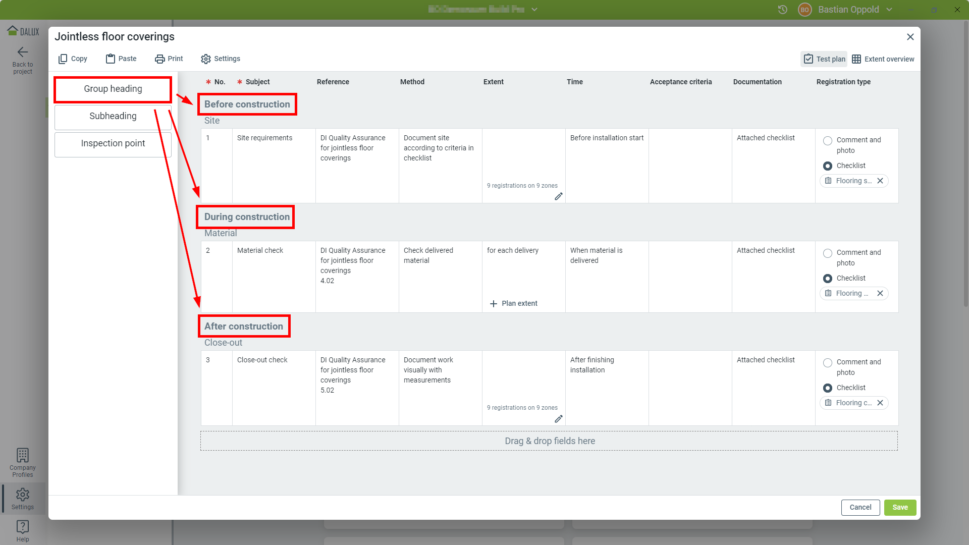The height and width of the screenshot is (545, 969).
Task: Open test plan Settings gear icon
Action: pos(206,59)
